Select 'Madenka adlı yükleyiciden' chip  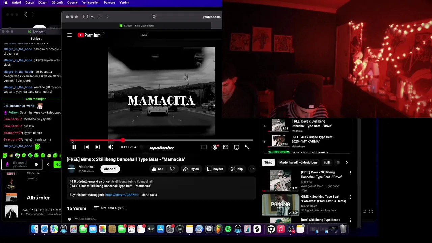pyautogui.click(x=298, y=163)
